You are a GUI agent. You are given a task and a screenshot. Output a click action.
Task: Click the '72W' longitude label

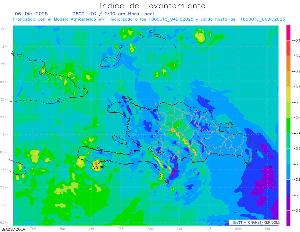click(x=150, y=228)
